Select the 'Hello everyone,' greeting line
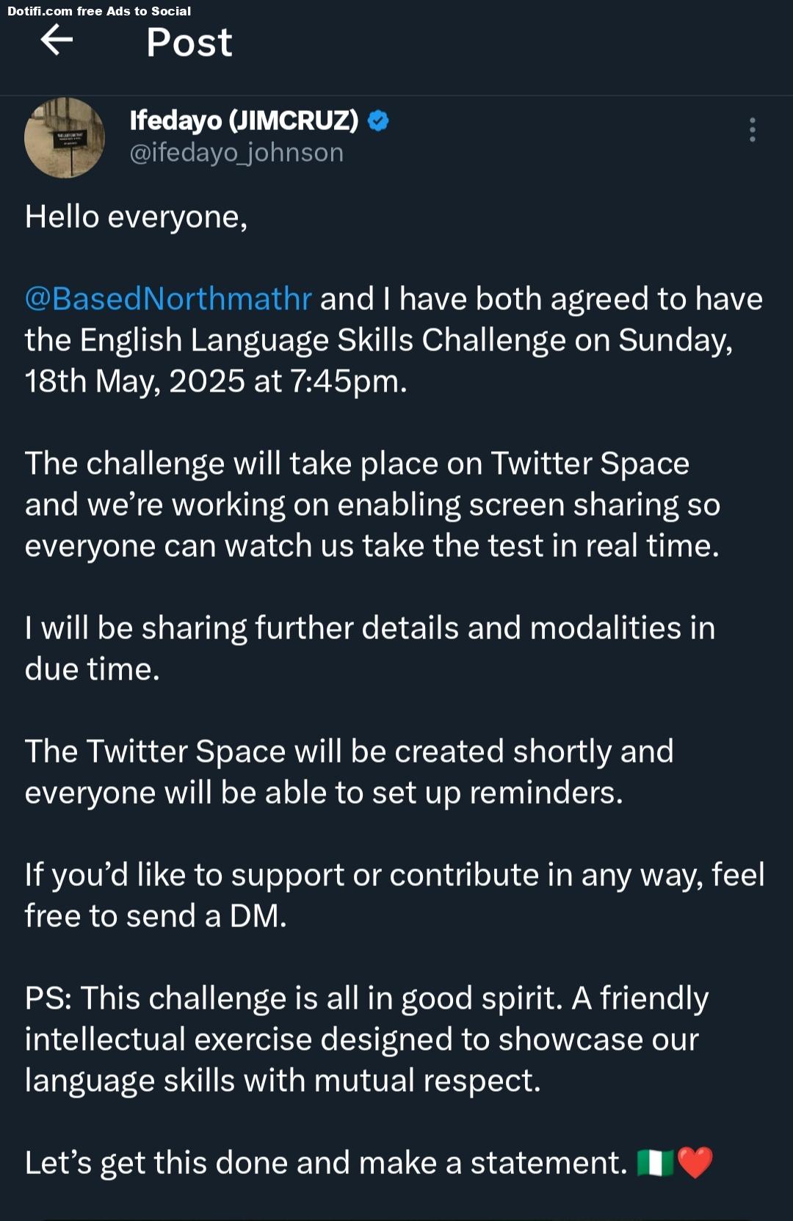793x1221 pixels. [x=136, y=217]
